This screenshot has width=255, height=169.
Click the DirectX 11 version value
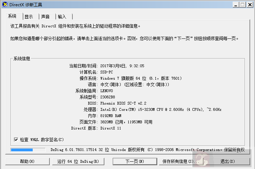pyautogui.click(x=111, y=128)
